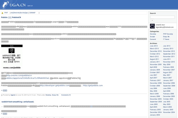The image size is (178, 118).
Task: Open the January 2011 archive
Action: point(155,62)
